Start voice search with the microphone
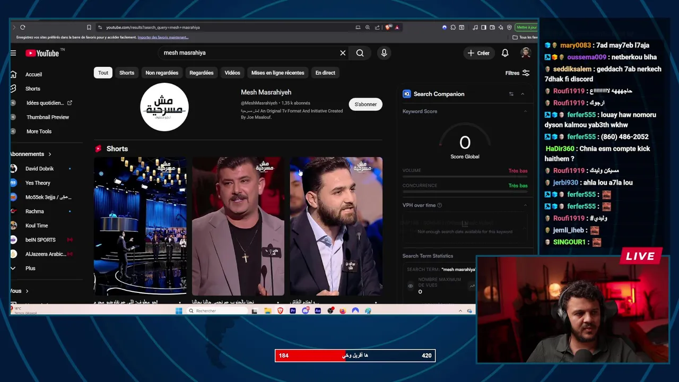This screenshot has width=679, height=382. tap(384, 53)
